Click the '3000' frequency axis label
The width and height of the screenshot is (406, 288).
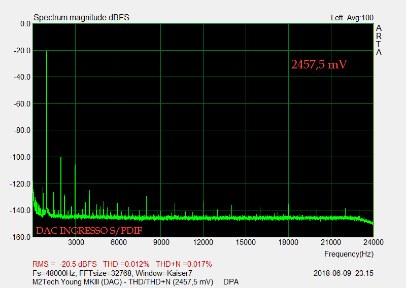click(76, 242)
